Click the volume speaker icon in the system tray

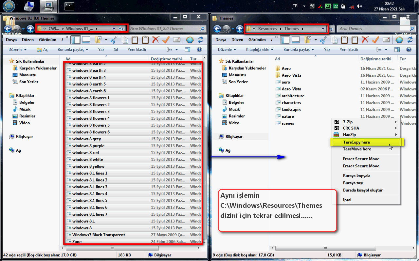359,6
